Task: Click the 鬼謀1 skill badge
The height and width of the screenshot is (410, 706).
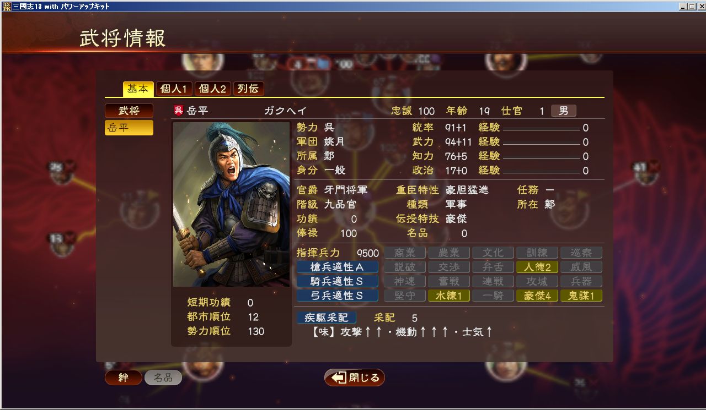Action: 581,296
